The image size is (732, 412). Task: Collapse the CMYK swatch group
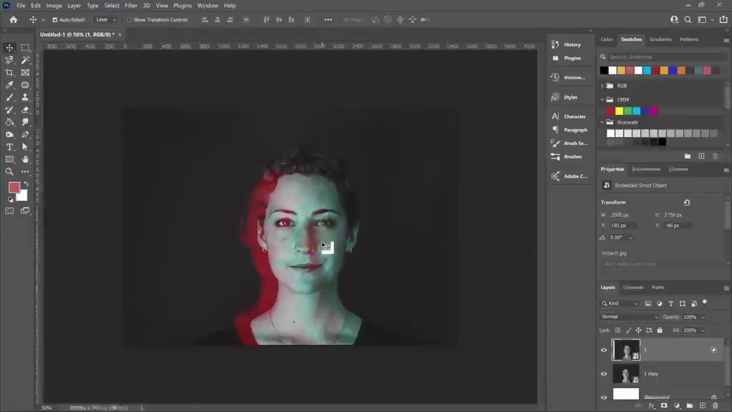(x=602, y=100)
